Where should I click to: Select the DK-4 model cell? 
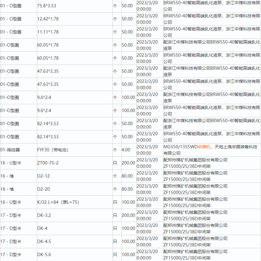coord(75,228)
